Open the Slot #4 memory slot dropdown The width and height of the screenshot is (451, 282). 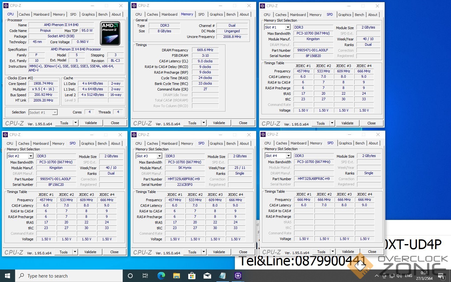click(288, 156)
